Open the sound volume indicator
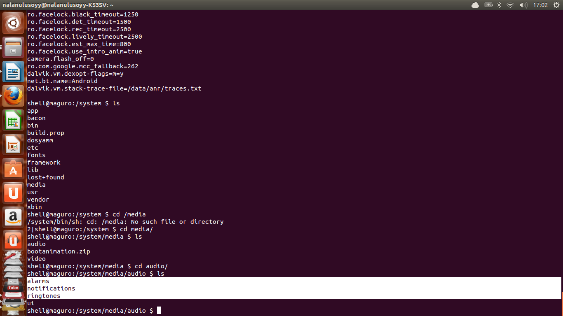Screen dimensions: 563x316 click(523, 5)
